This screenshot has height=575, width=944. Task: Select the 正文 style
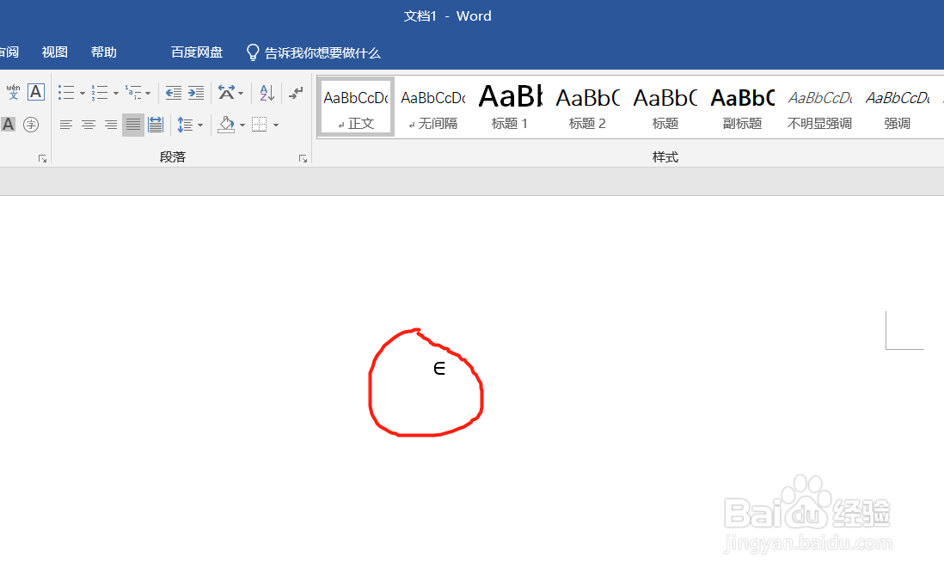(x=356, y=107)
